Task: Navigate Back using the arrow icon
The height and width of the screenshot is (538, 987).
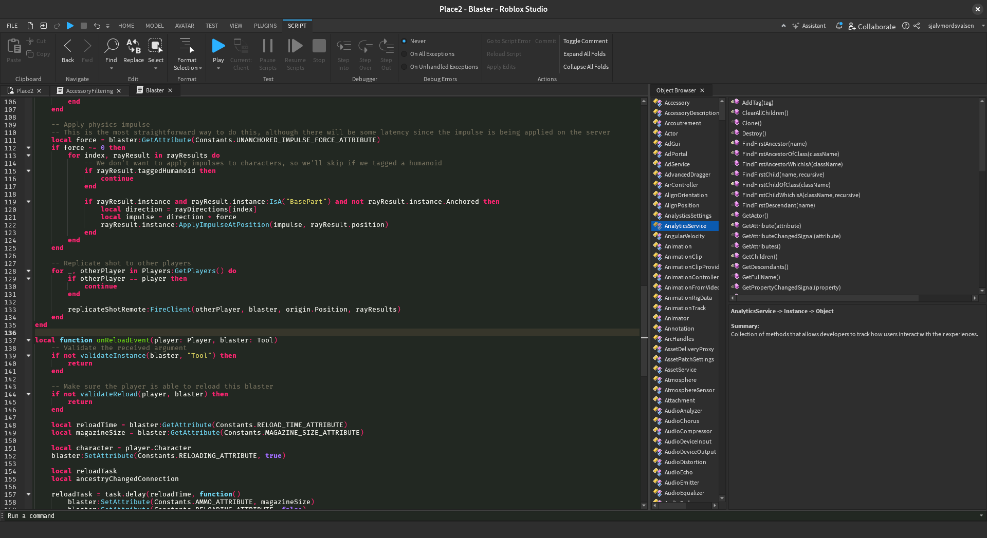Action: tap(67, 46)
